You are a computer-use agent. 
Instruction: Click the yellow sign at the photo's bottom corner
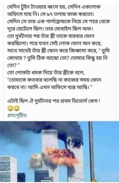[93, 181]
